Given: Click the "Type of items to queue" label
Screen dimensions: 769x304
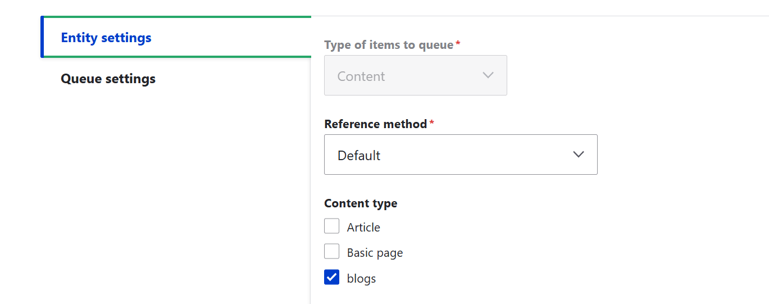Looking at the screenshot, I should [389, 44].
